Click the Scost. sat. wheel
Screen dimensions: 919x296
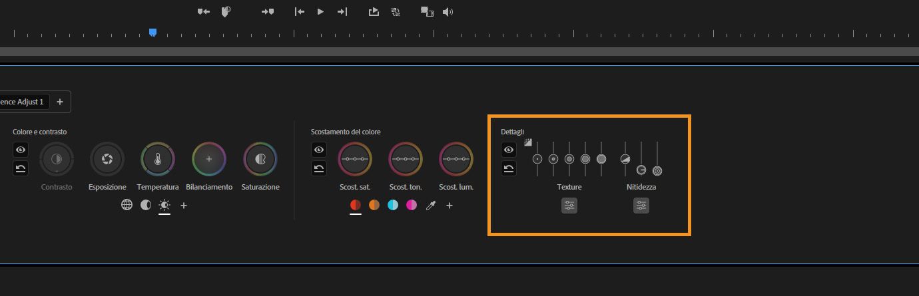tap(355, 159)
